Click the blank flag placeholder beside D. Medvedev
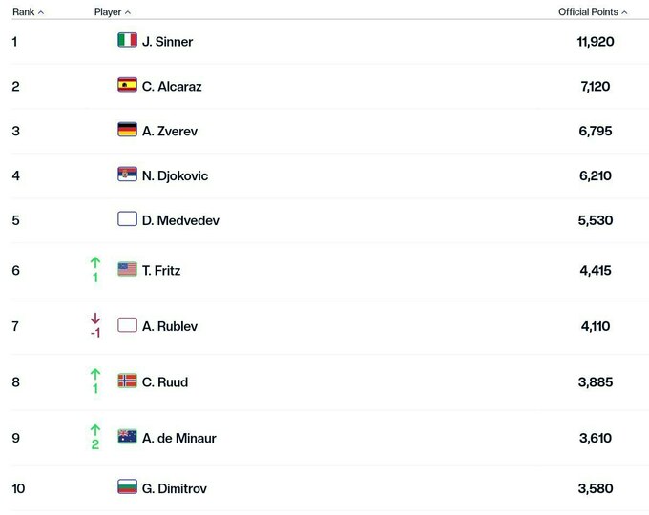 (x=127, y=219)
